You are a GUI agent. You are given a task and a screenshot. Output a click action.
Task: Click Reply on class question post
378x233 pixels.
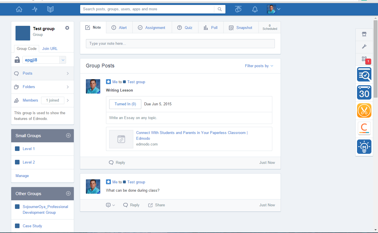(131, 205)
